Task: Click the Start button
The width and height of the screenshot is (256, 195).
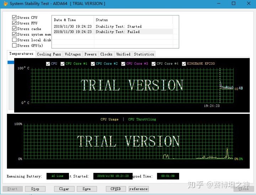Action: pos(12,189)
